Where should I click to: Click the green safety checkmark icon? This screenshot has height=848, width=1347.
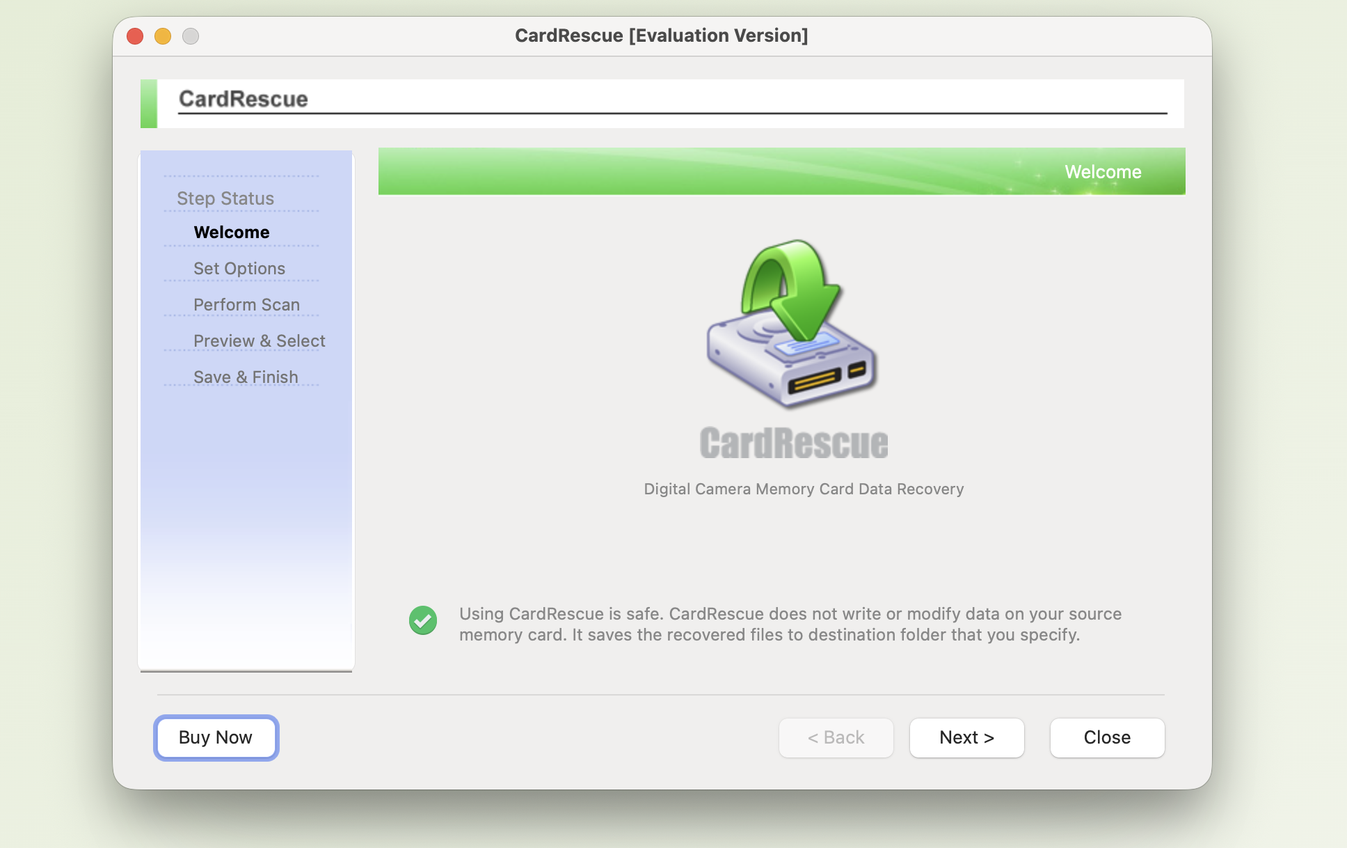coord(423,620)
